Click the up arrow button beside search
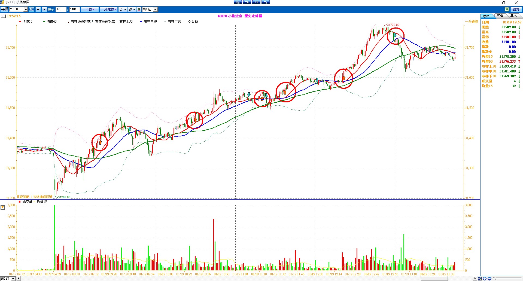523x281 pixels. click(x=38, y=10)
